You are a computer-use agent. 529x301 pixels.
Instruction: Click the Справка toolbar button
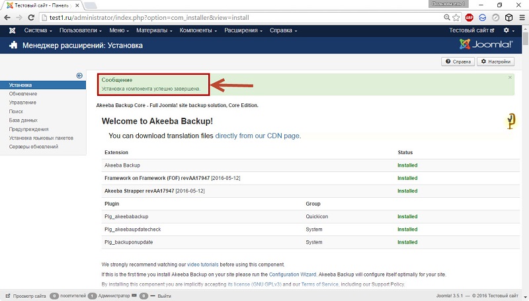click(x=458, y=62)
